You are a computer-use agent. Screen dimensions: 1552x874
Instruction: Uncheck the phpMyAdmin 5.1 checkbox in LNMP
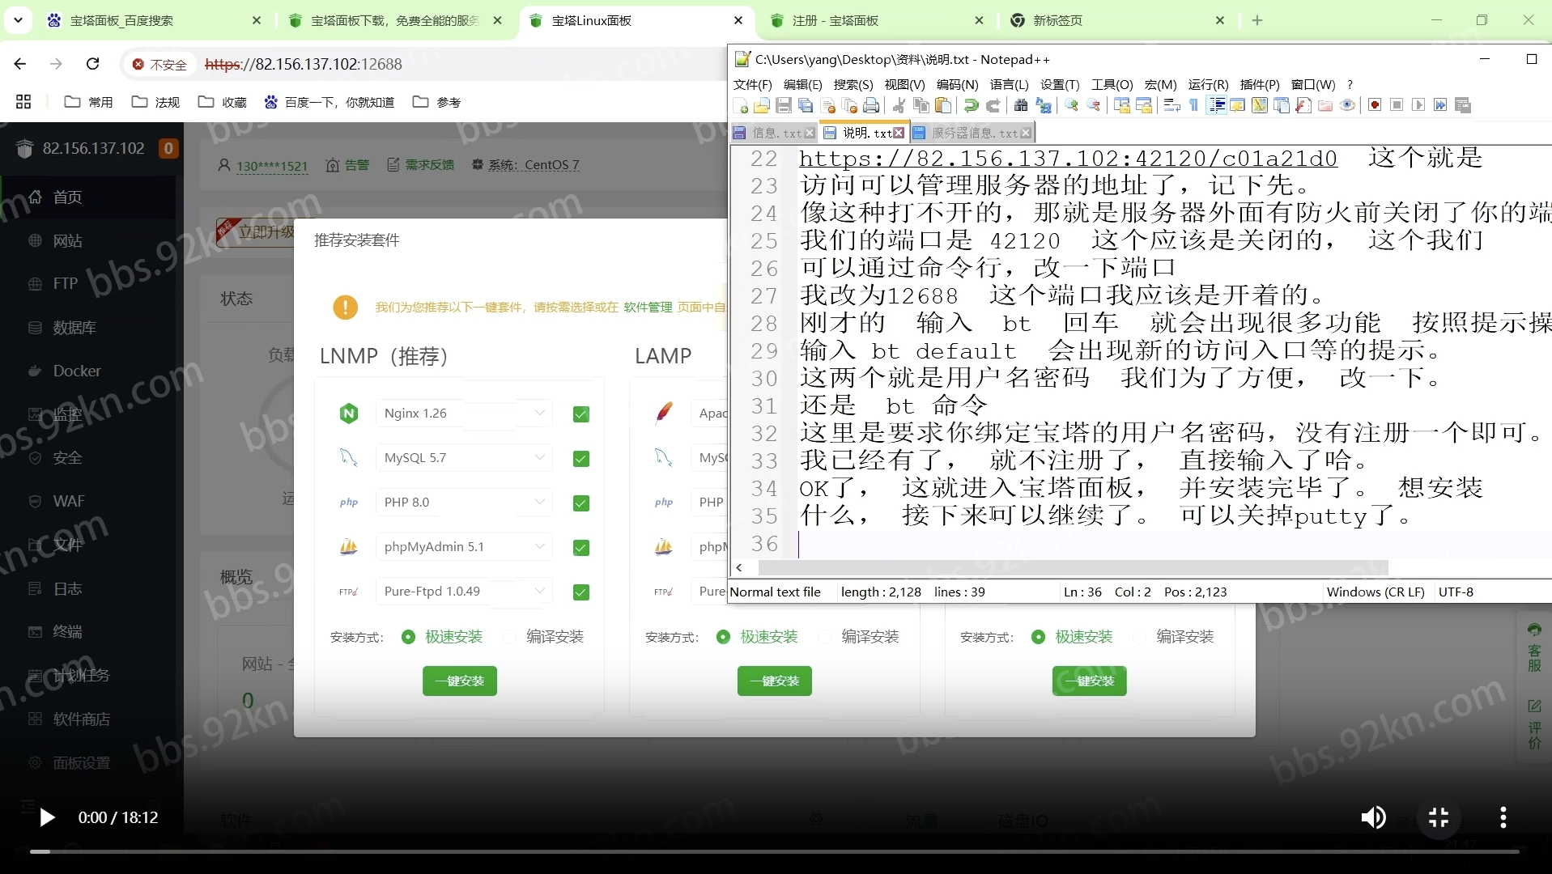pyautogui.click(x=580, y=548)
